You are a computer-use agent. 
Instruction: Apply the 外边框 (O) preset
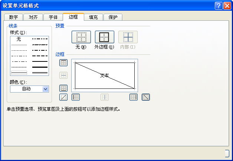click(105, 37)
